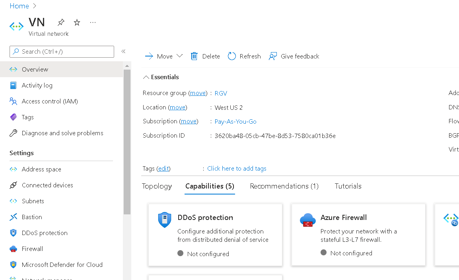Open the DDoS protection capability card
This screenshot has width=459, height=280.
pos(216,235)
